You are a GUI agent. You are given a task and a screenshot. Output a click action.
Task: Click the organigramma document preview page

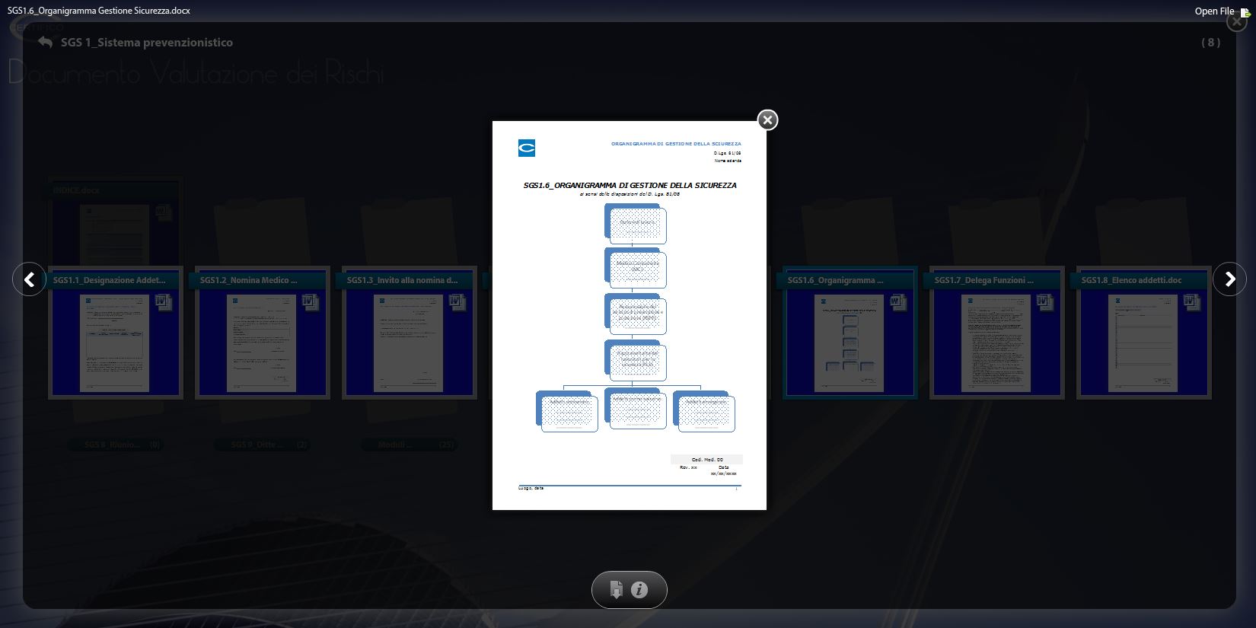tap(630, 315)
